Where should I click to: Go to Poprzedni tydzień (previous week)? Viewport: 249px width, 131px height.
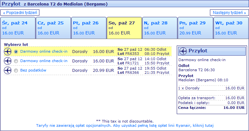coord(20,13)
